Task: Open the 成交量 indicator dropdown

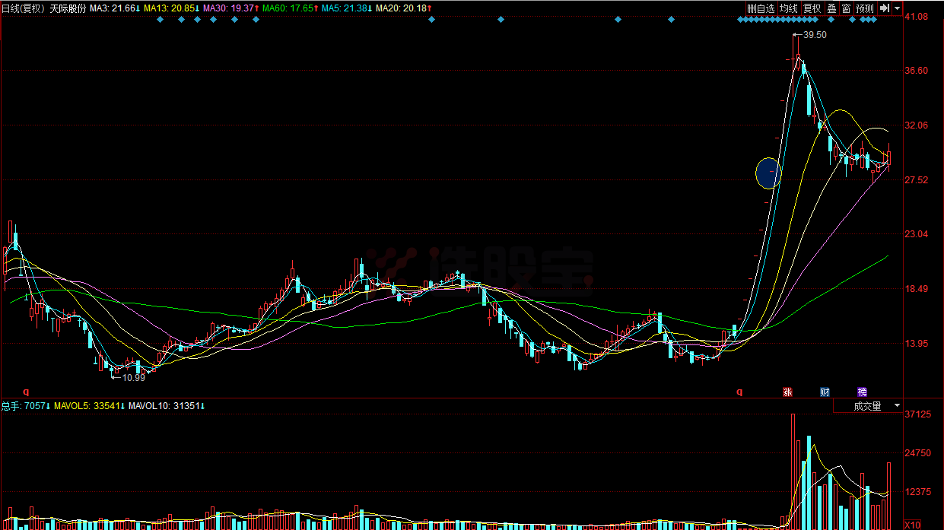Action: tap(867, 406)
